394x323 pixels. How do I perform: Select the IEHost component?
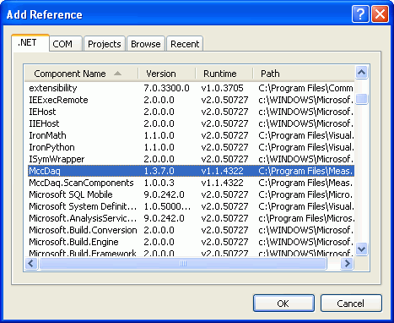point(191,112)
